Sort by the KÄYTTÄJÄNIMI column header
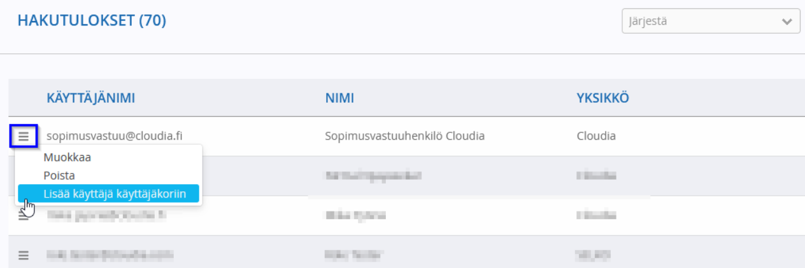Image resolution: width=805 pixels, height=268 pixels. point(90,98)
